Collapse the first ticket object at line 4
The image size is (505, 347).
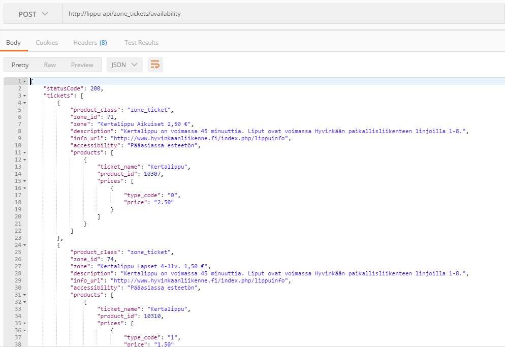[x=25, y=103]
